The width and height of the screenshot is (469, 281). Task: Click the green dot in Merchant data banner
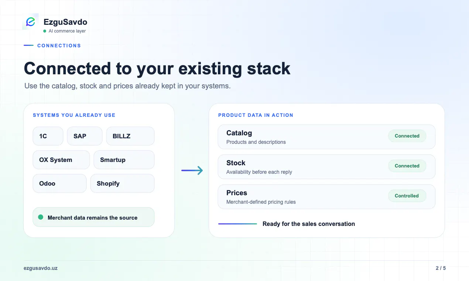coord(41,217)
